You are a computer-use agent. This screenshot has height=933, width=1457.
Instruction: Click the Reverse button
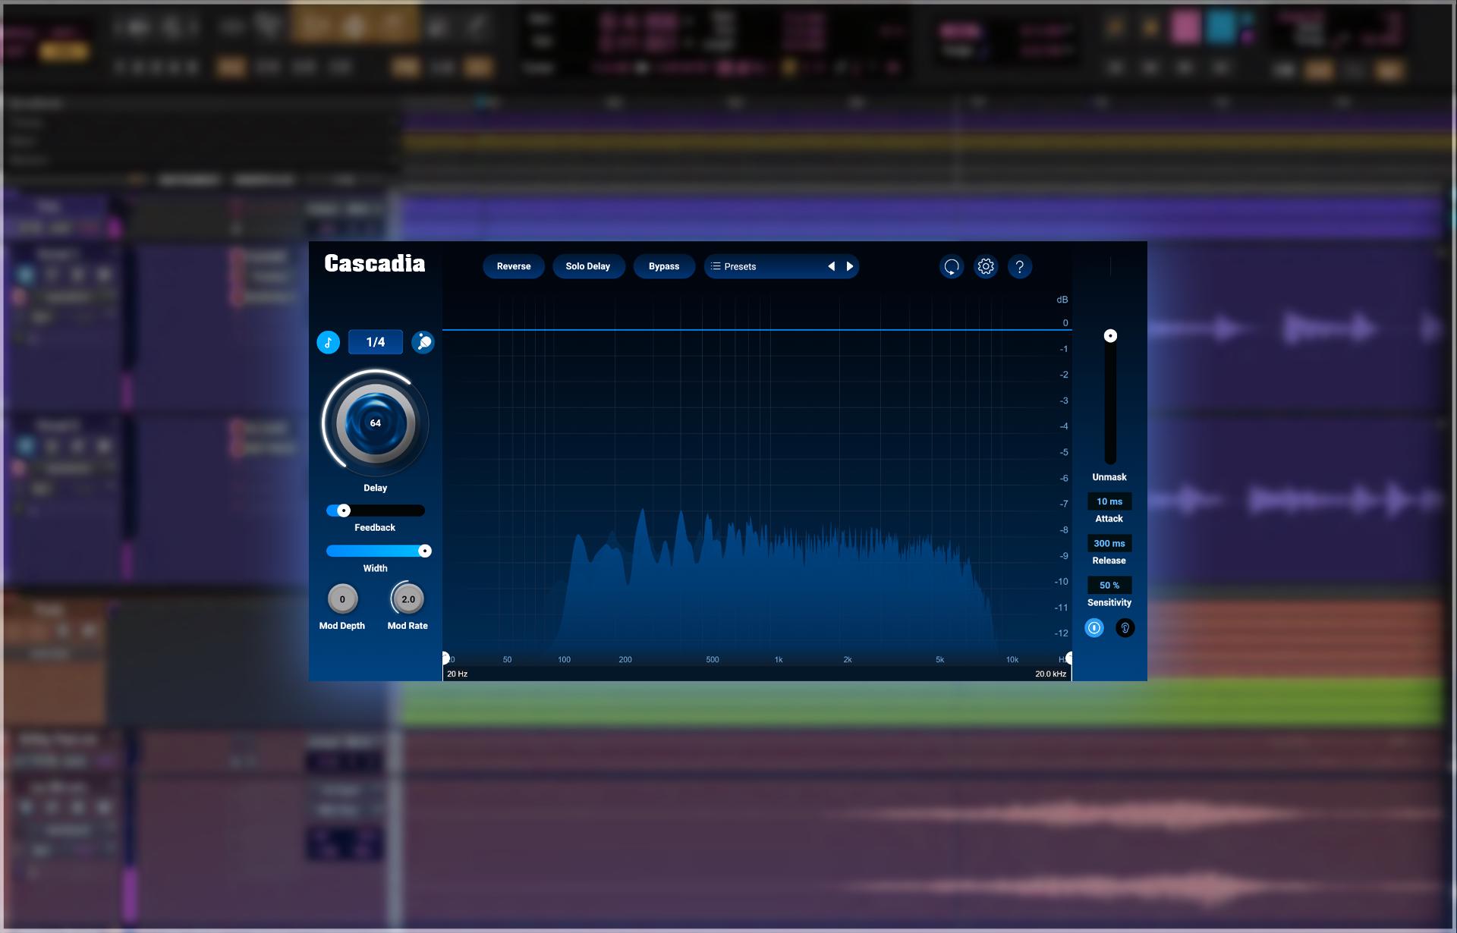[x=514, y=266]
